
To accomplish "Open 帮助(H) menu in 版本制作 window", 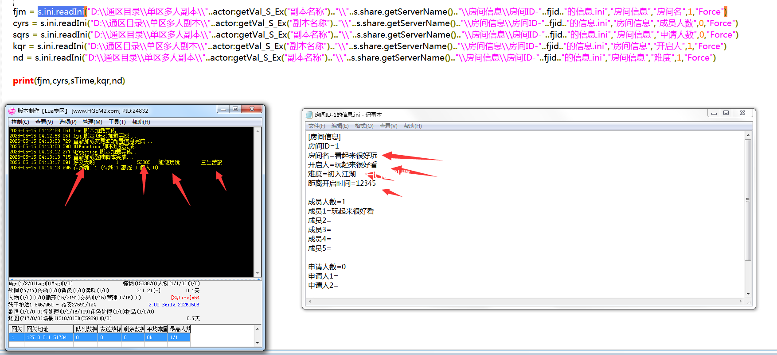I will tap(141, 122).
